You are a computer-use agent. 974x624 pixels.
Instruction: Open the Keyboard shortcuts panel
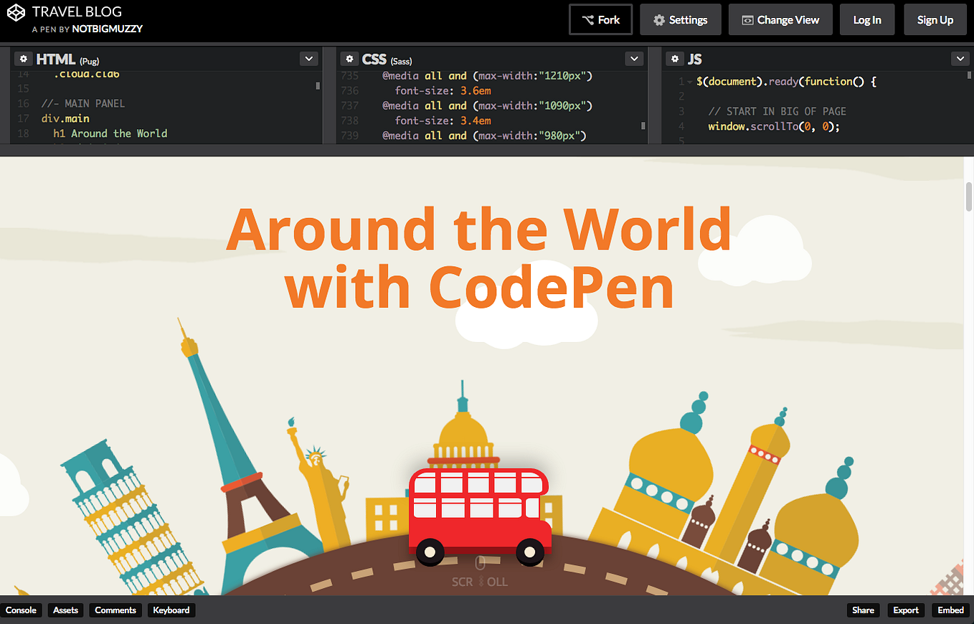[171, 610]
